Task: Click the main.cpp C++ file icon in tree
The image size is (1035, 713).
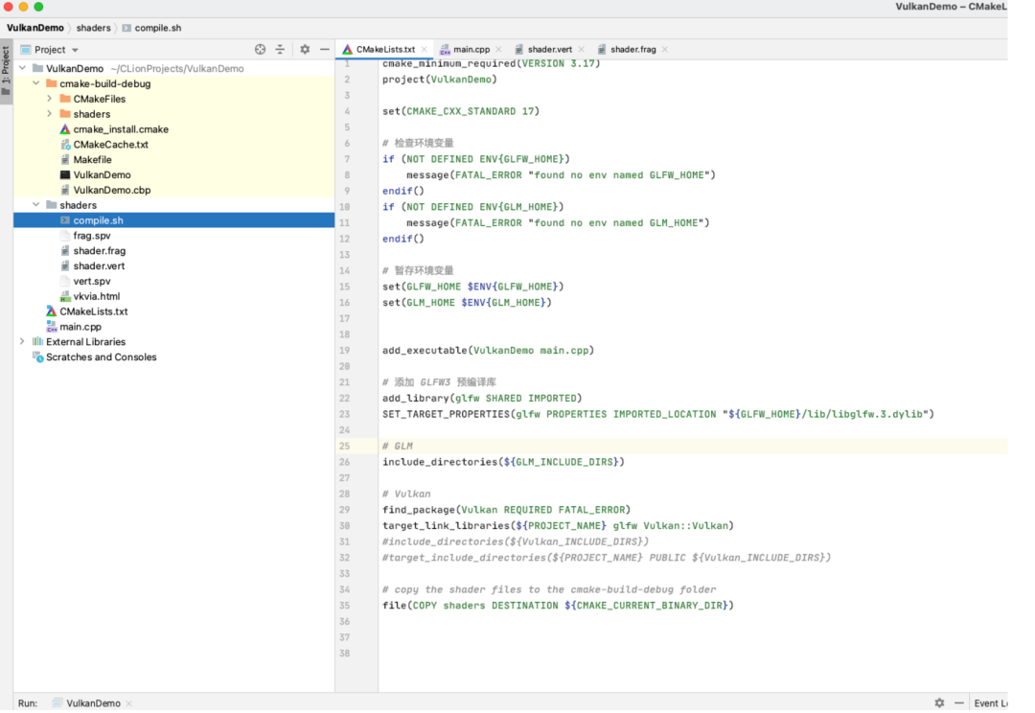Action: pyautogui.click(x=52, y=327)
